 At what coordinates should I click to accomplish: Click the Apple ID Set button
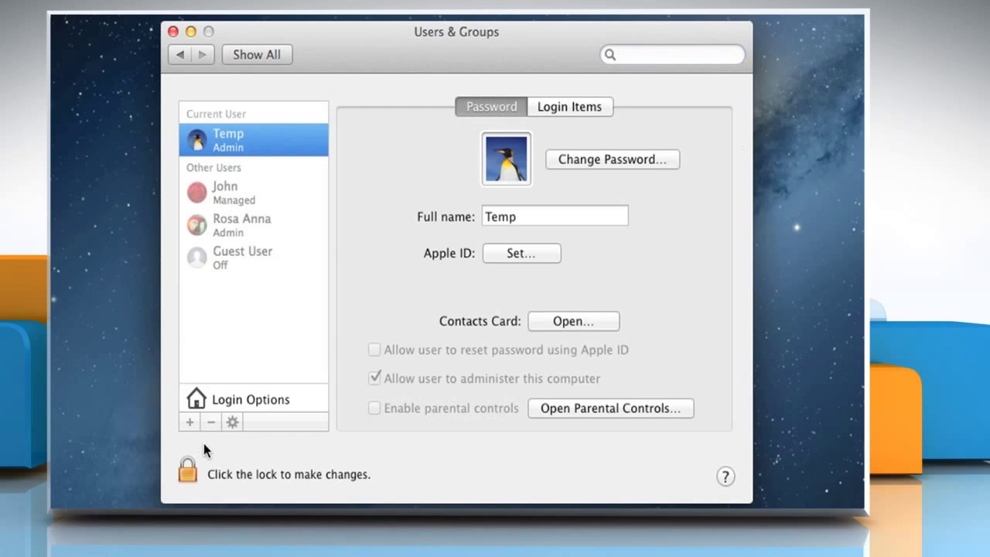point(521,253)
